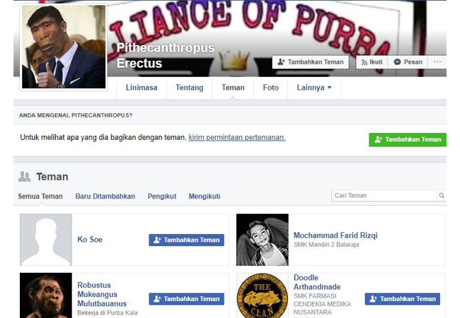This screenshot has height=318, width=460.
Task: Click the kirim permintaan pertemanan link
Action: pos(237,137)
